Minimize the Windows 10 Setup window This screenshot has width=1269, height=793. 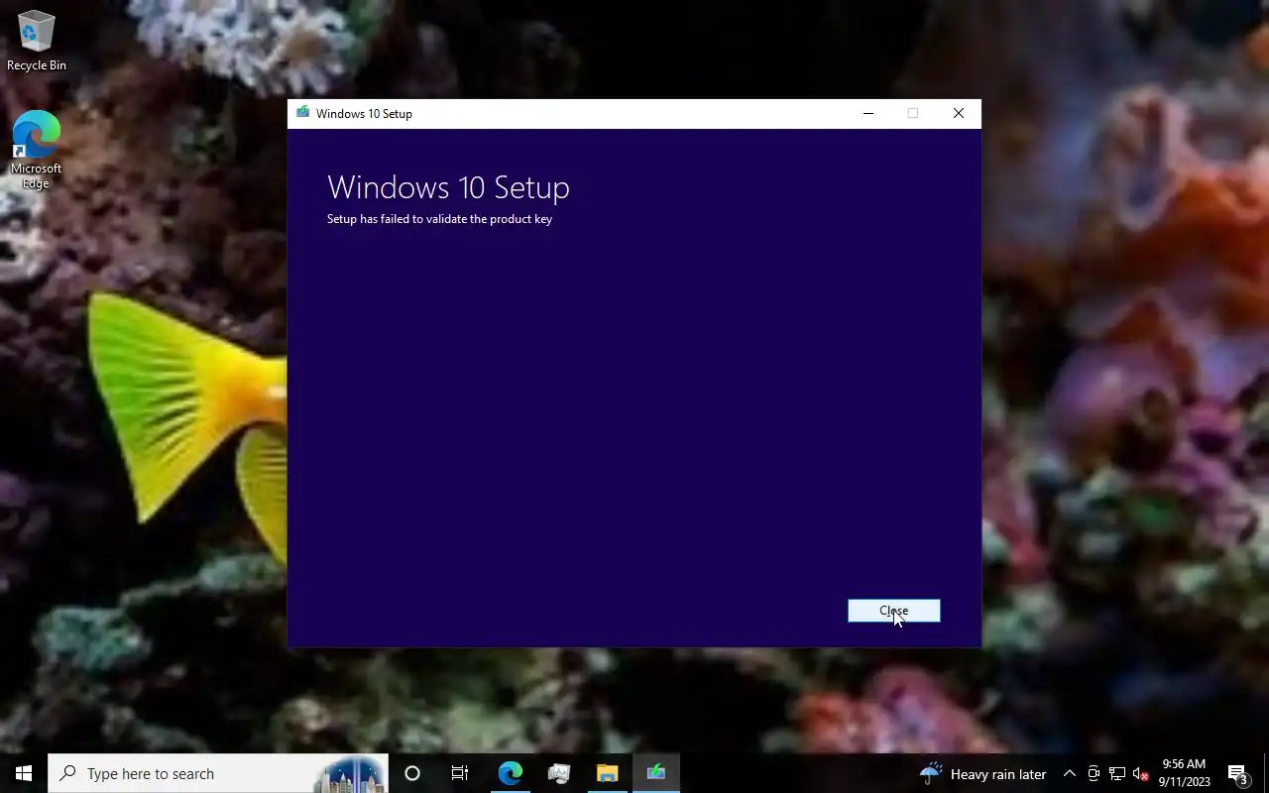coord(868,113)
